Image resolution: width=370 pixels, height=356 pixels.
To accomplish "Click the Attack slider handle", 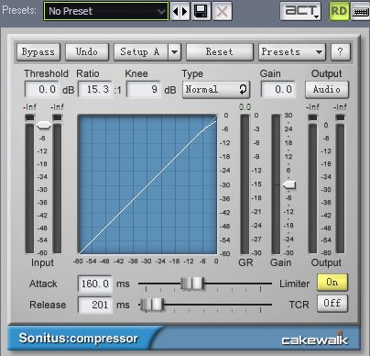I will [192, 284].
